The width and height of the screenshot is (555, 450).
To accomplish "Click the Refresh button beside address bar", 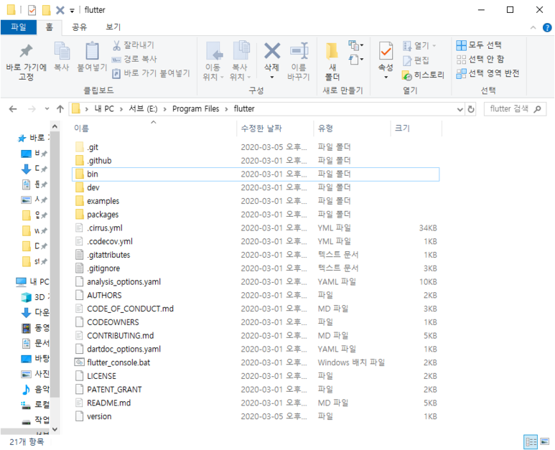I will coord(471,109).
